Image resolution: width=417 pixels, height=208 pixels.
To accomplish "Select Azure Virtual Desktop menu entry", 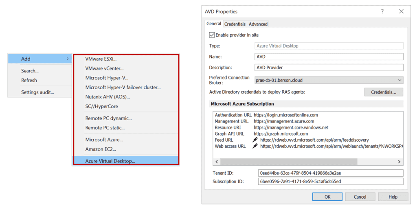I will [x=110, y=161].
